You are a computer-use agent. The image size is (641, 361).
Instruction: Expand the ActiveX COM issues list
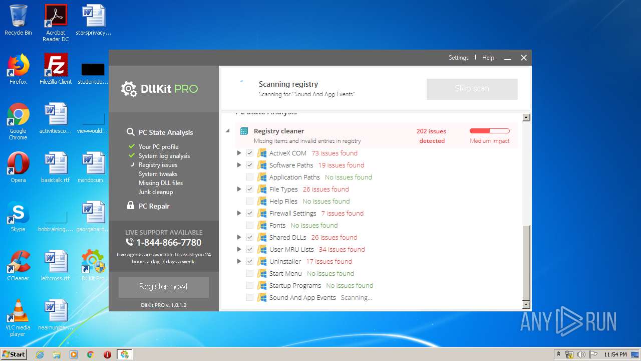[x=239, y=153]
